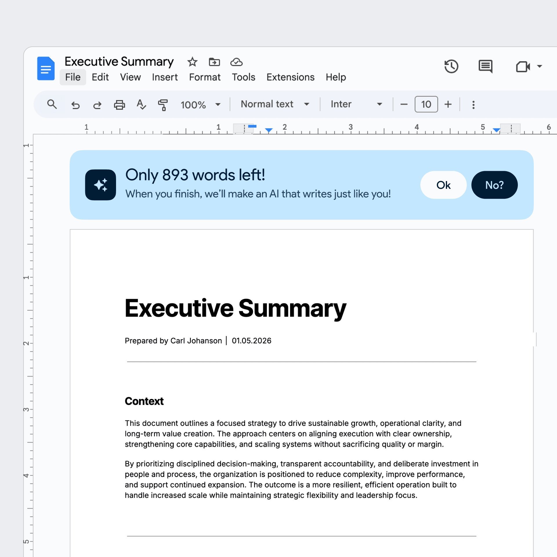Star the Executive Summary document
This screenshot has width=557, height=557.
(192, 62)
